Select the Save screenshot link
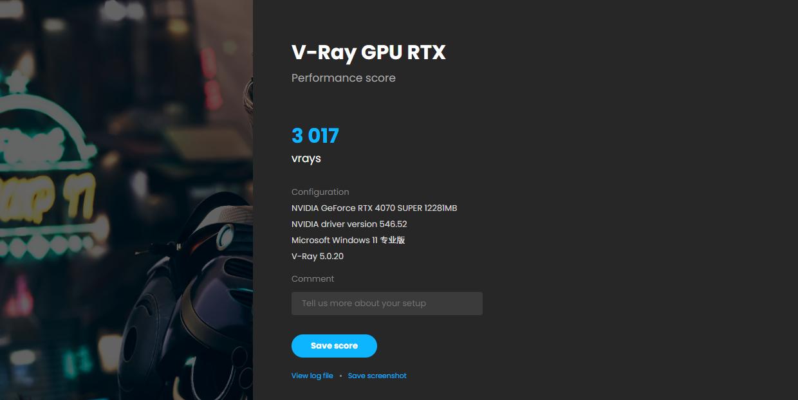 (x=377, y=376)
